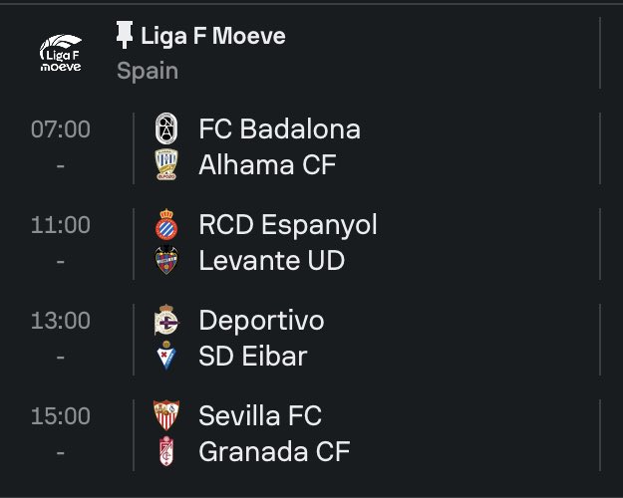The height and width of the screenshot is (498, 623).
Task: Click the 07:00 kickoff time
Action: [60, 128]
